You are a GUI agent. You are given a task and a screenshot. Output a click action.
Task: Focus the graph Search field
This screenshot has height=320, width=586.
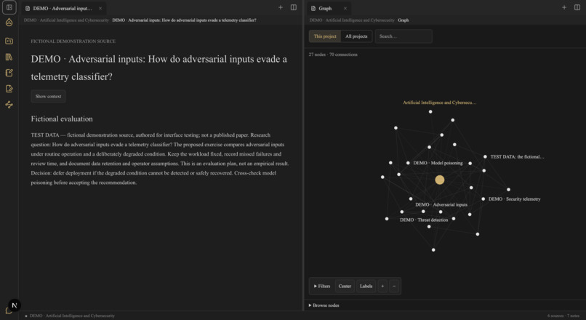[404, 36]
